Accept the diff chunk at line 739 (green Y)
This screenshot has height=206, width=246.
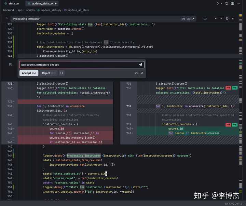click(x=235, y=125)
